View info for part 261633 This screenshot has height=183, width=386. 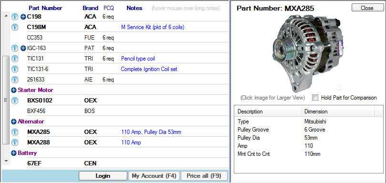click(15, 80)
